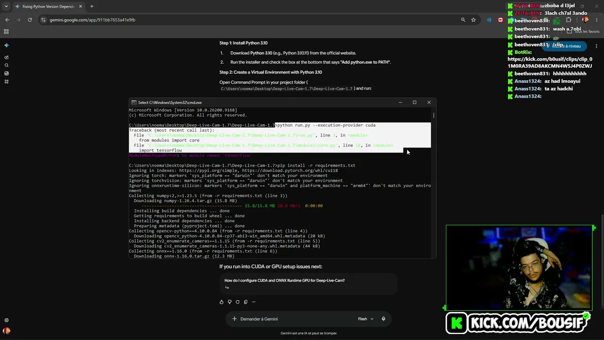Open the Chrome apps grid shortcut
604x340 pixels.
coord(6,31)
